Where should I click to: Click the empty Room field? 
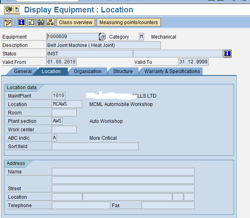click(64, 112)
